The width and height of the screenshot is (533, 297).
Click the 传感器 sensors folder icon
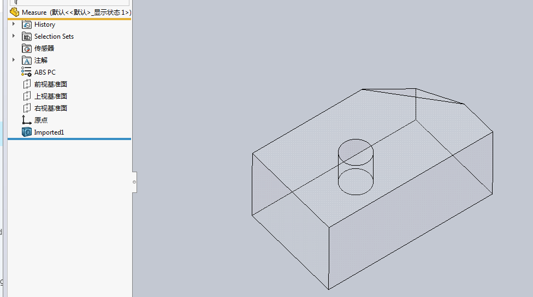(27, 49)
